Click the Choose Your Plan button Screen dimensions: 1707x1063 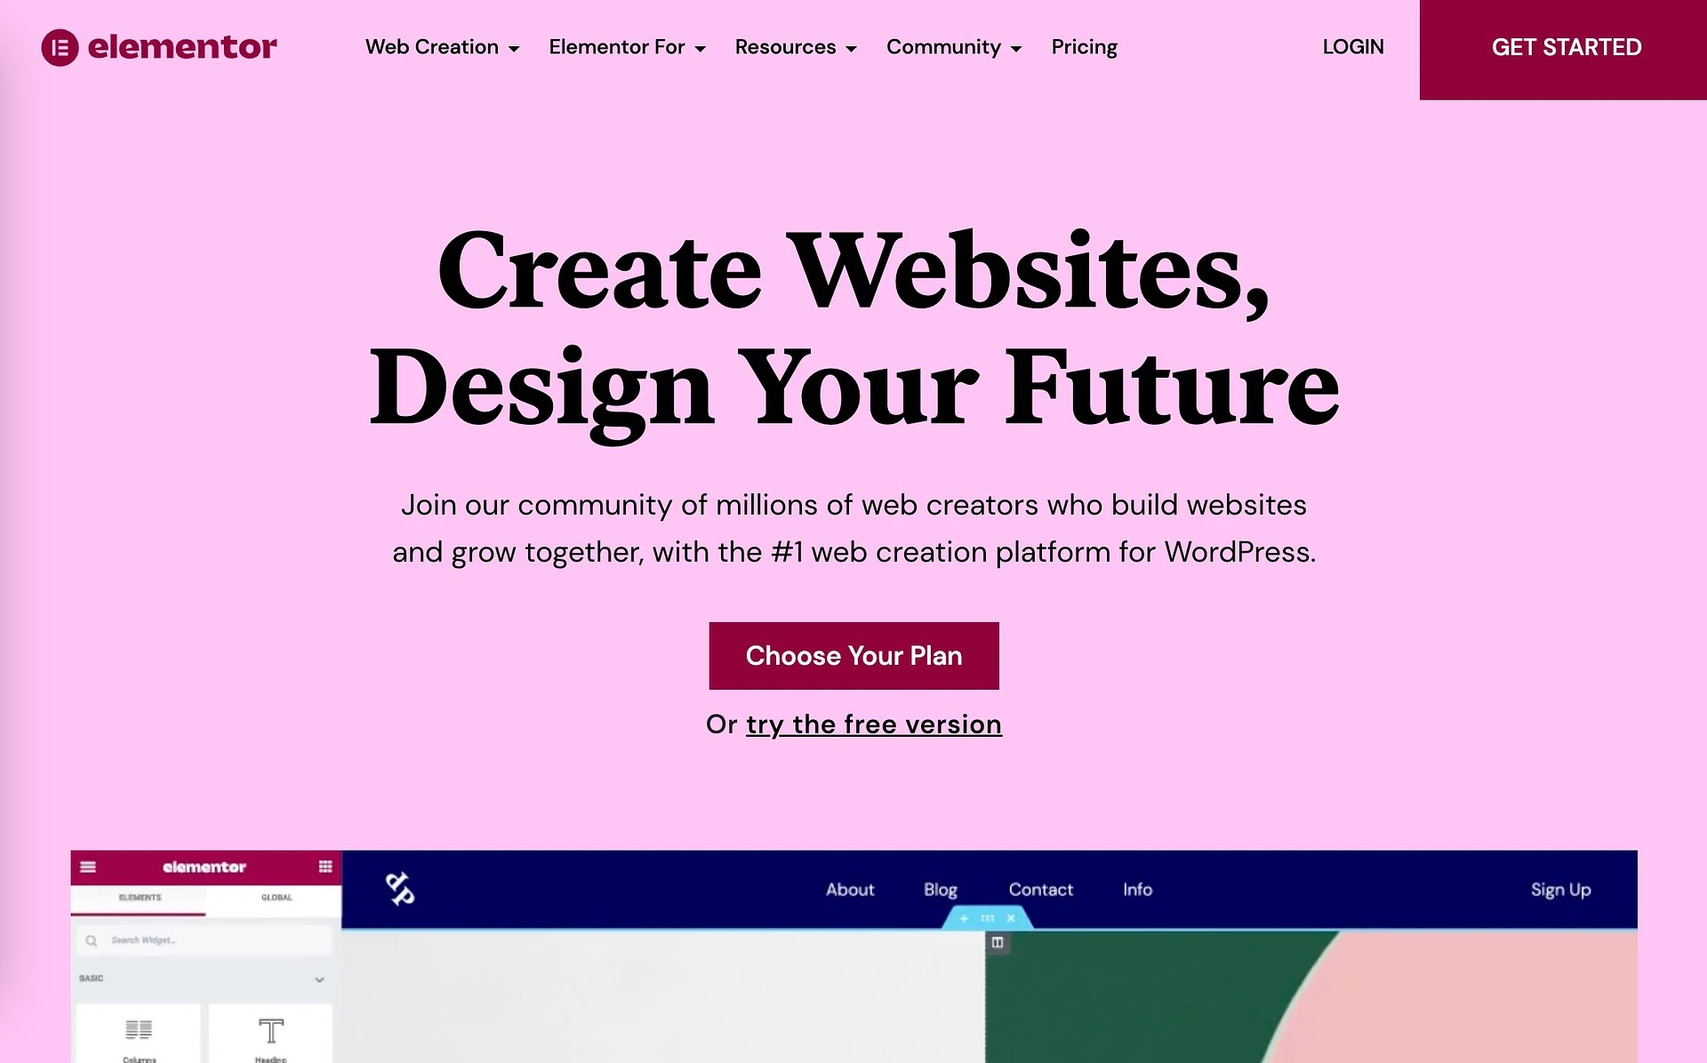coord(853,655)
